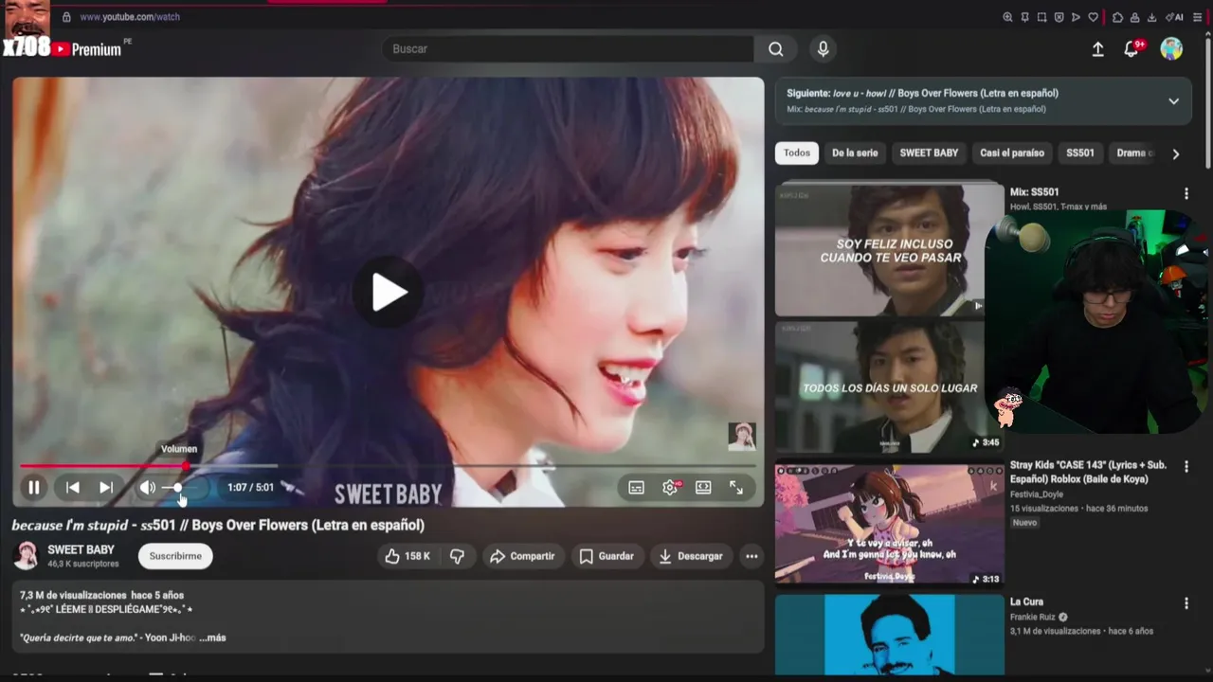Open the Stray Kids CASE 143 title
The height and width of the screenshot is (682, 1213).
click(1088, 472)
